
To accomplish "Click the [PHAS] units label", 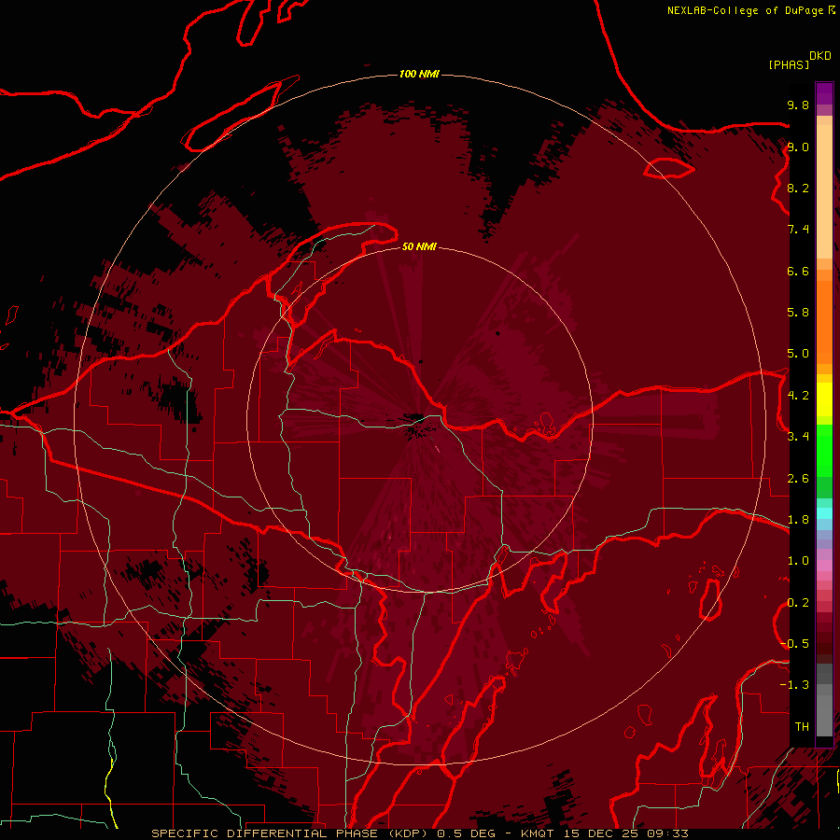I will (789, 64).
